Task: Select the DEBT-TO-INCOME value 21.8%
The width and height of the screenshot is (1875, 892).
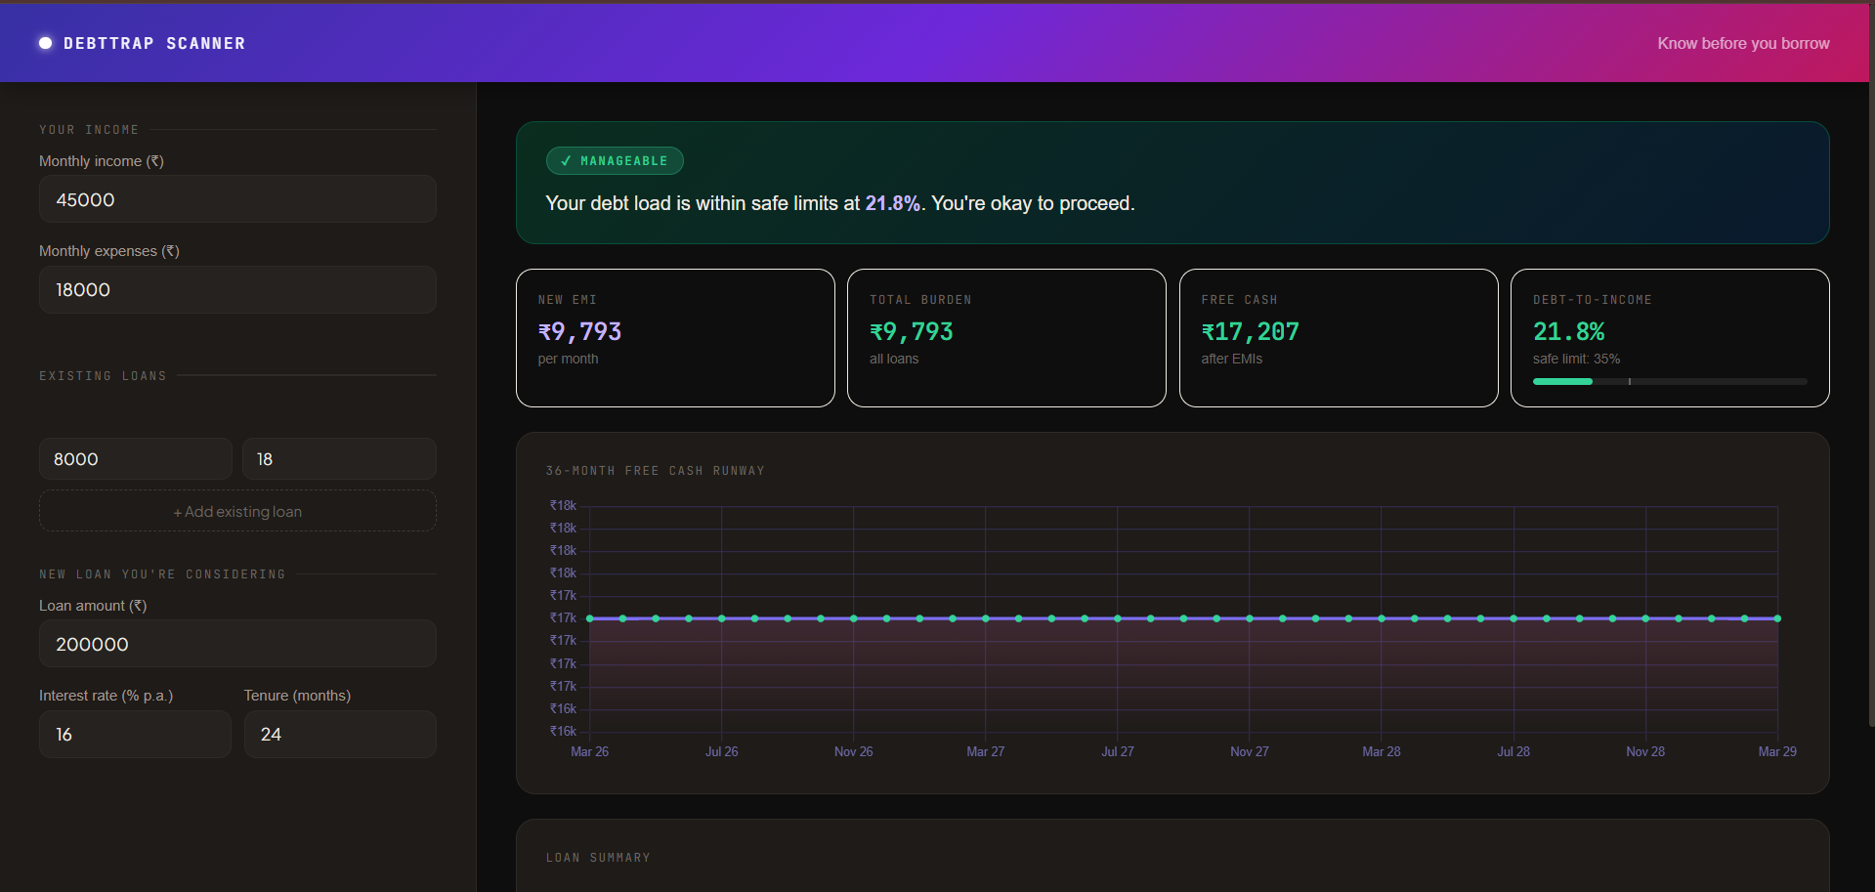Action: pyautogui.click(x=1569, y=332)
